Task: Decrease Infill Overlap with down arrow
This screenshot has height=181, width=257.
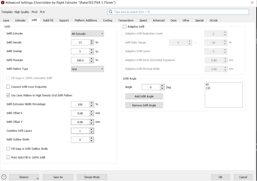Action: pos(92,53)
